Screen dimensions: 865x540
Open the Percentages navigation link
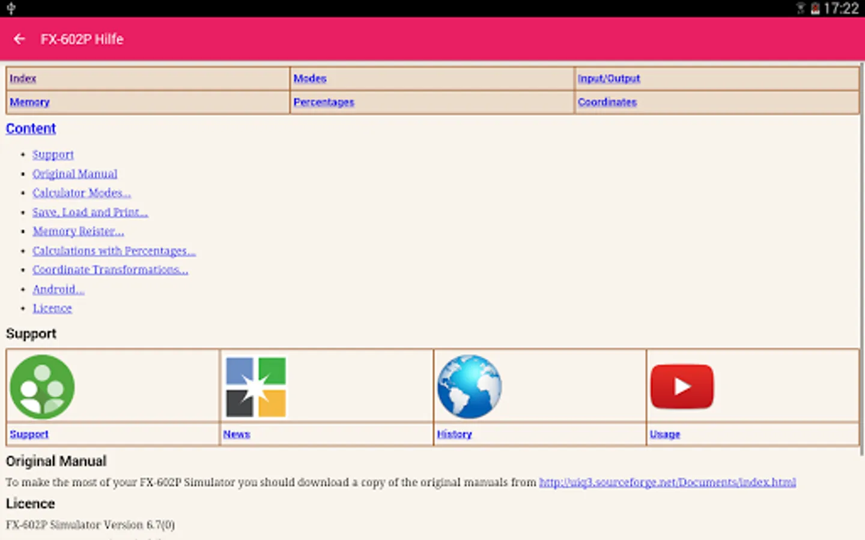324,102
